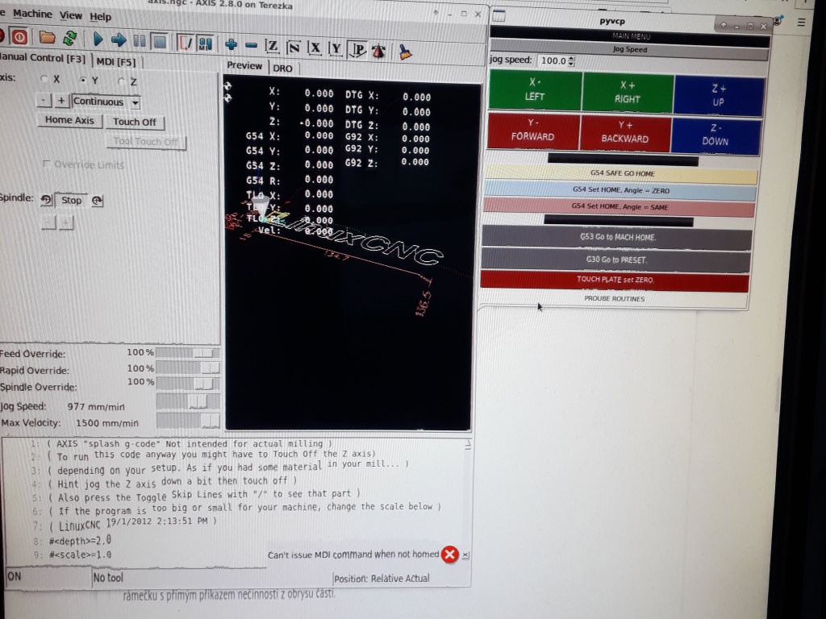Image resolution: width=826 pixels, height=619 pixels.
Task: Click Home Axis button
Action: click(x=69, y=120)
